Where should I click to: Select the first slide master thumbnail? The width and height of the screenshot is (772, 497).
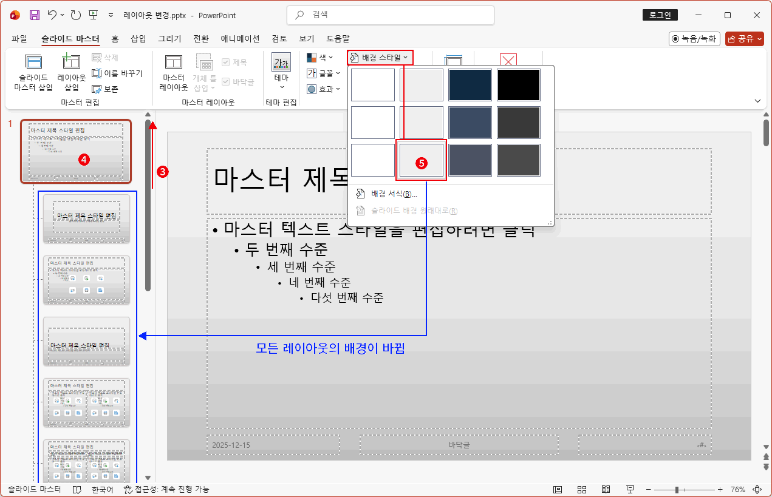(77, 152)
